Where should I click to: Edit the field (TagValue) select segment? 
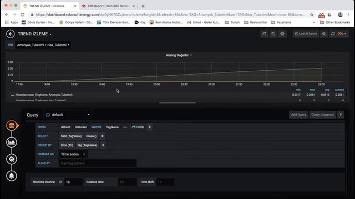[71, 136]
